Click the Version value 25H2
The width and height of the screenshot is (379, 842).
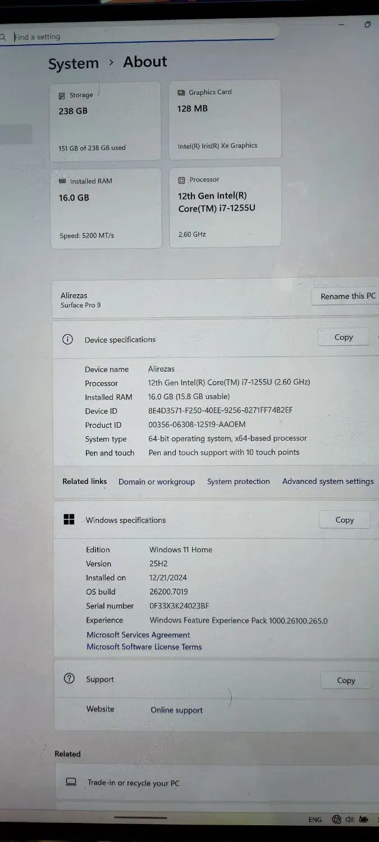pos(158,564)
